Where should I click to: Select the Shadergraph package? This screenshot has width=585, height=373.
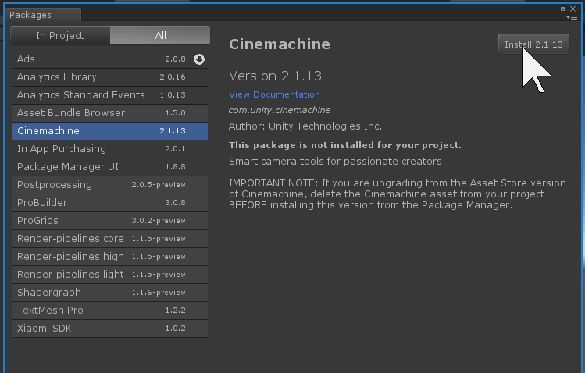pyautogui.click(x=110, y=292)
